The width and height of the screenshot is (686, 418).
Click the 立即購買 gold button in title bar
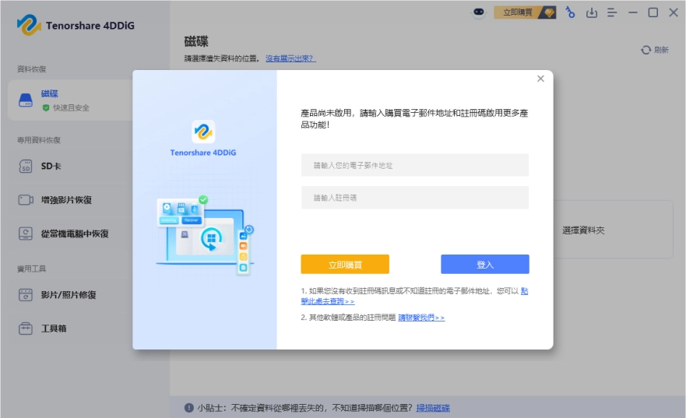click(x=525, y=12)
